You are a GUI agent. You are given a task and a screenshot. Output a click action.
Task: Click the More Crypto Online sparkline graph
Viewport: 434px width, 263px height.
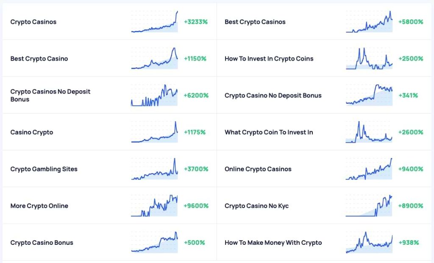(x=155, y=206)
